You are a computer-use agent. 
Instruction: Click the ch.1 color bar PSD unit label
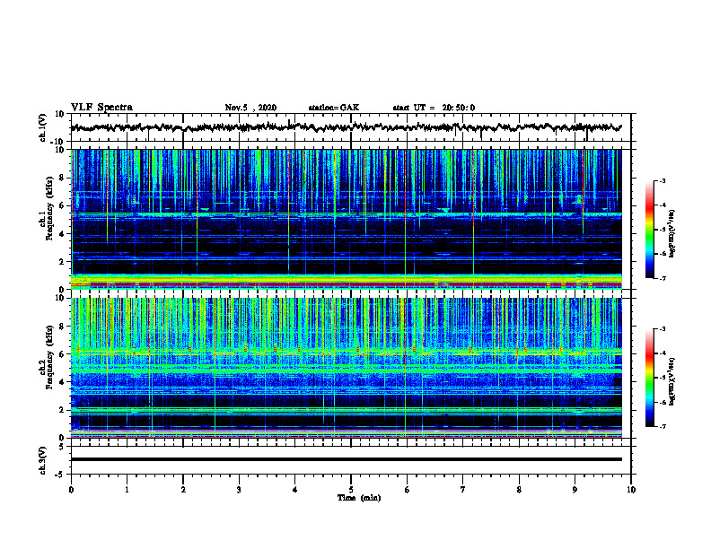672,234
